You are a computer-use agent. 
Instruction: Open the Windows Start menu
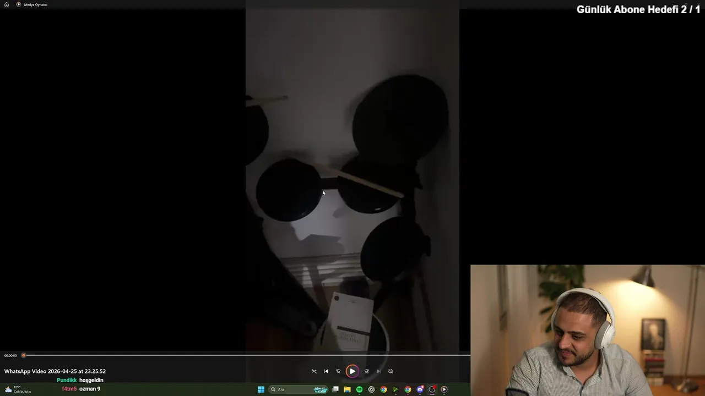tap(261, 389)
